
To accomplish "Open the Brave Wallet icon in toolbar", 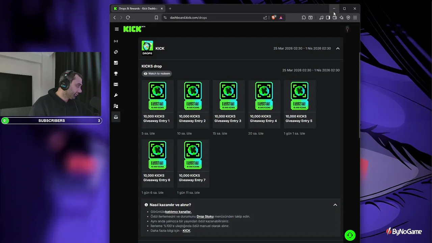I will [x=335, y=18].
